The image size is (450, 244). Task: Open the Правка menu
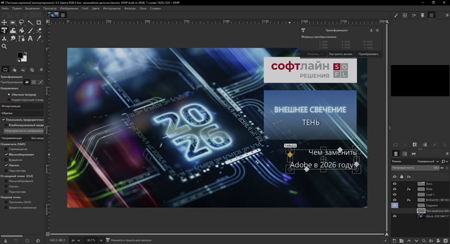pos(17,8)
